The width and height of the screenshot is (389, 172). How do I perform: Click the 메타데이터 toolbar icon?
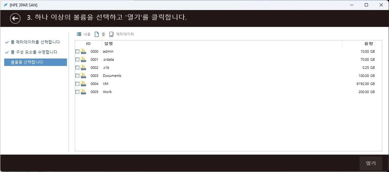tap(111, 34)
